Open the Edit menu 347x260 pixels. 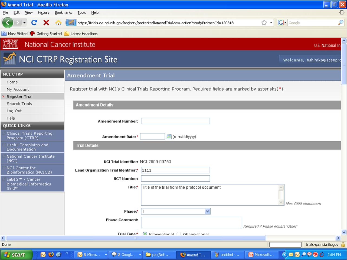click(x=17, y=12)
